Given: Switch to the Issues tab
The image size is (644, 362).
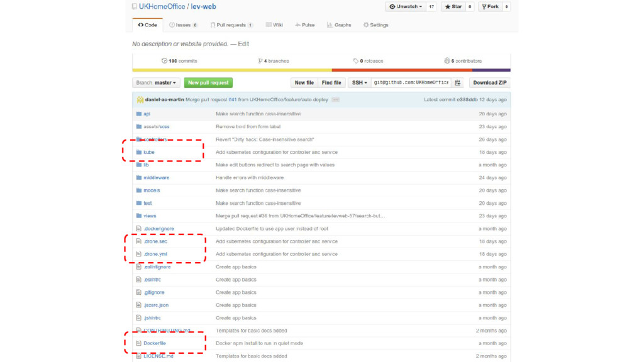Looking at the screenshot, I should pyautogui.click(x=183, y=25).
